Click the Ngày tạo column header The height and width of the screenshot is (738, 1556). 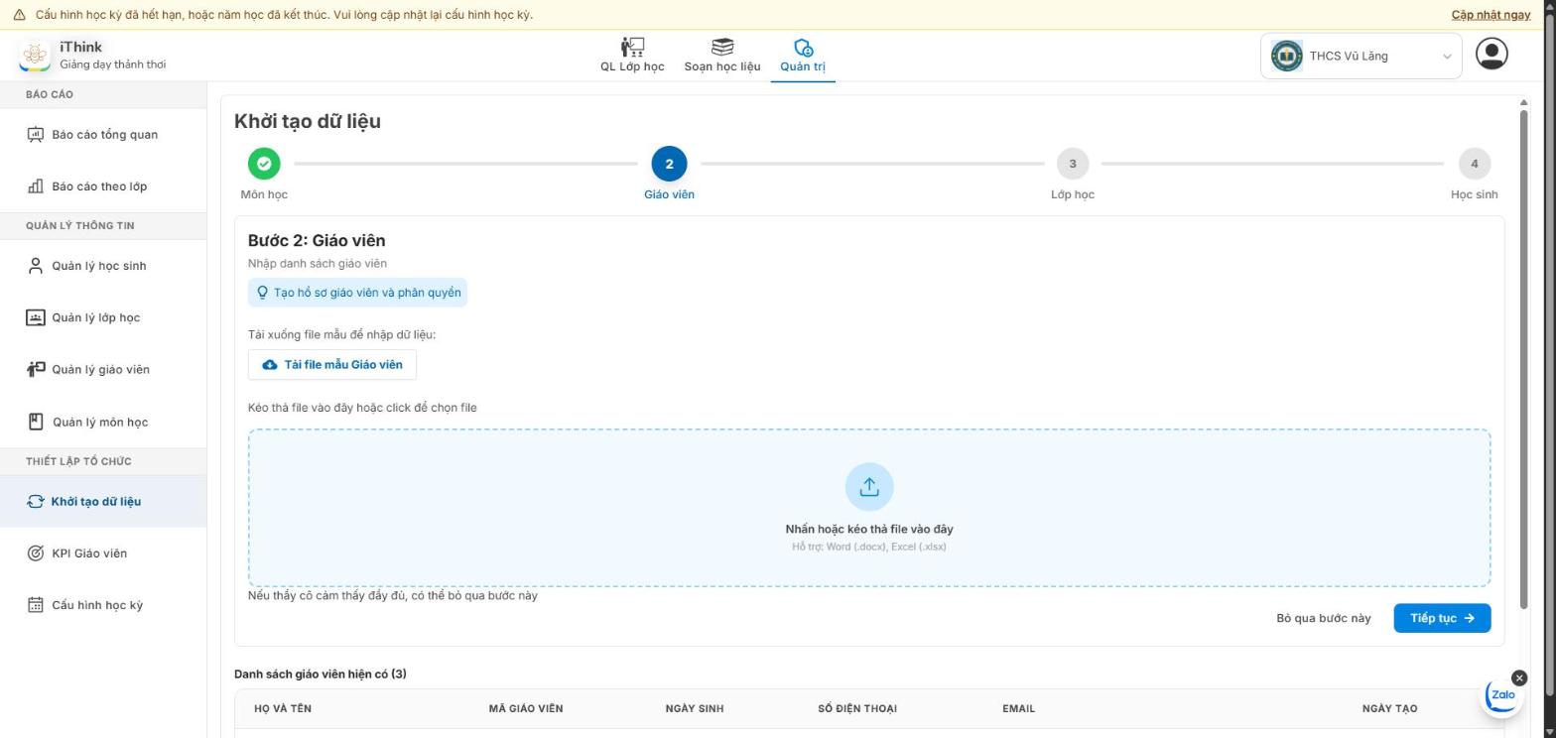1389,708
